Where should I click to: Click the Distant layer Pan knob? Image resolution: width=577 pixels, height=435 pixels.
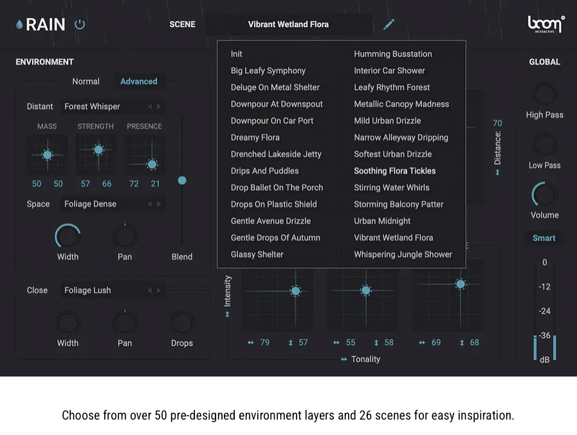point(125,236)
